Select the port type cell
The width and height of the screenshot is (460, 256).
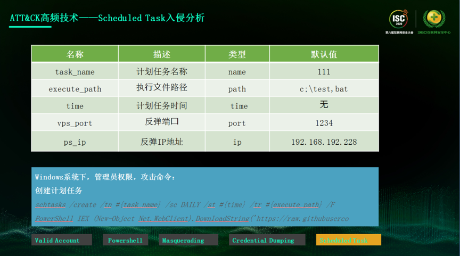(x=237, y=122)
